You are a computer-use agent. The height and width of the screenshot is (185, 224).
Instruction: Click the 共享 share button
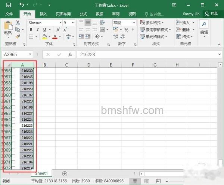click(x=211, y=14)
